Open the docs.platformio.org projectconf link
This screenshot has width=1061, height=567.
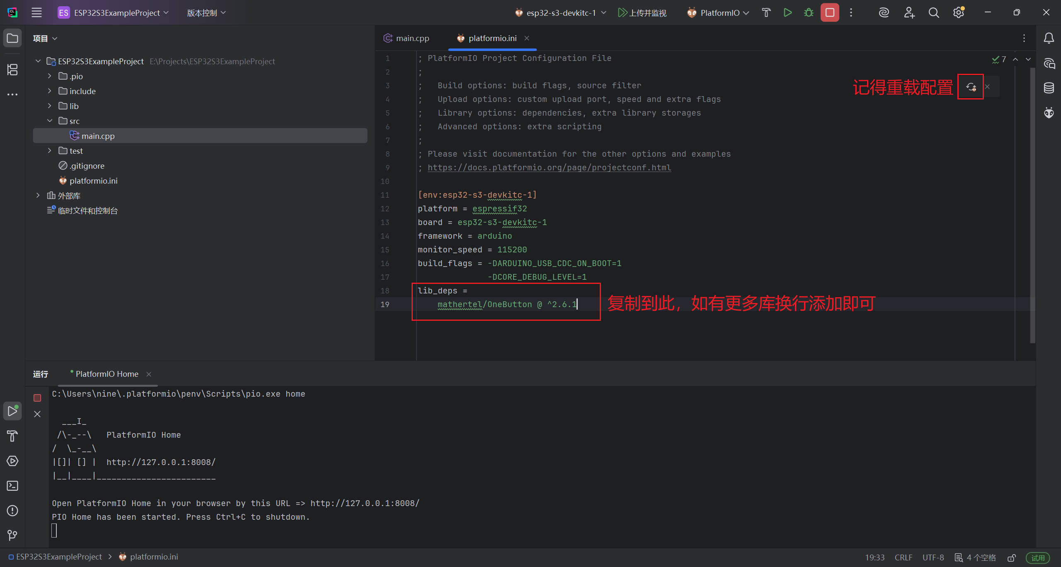pos(549,167)
